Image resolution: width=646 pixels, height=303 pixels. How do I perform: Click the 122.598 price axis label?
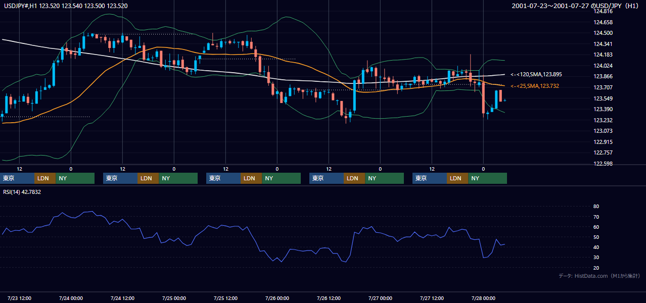pos(603,164)
